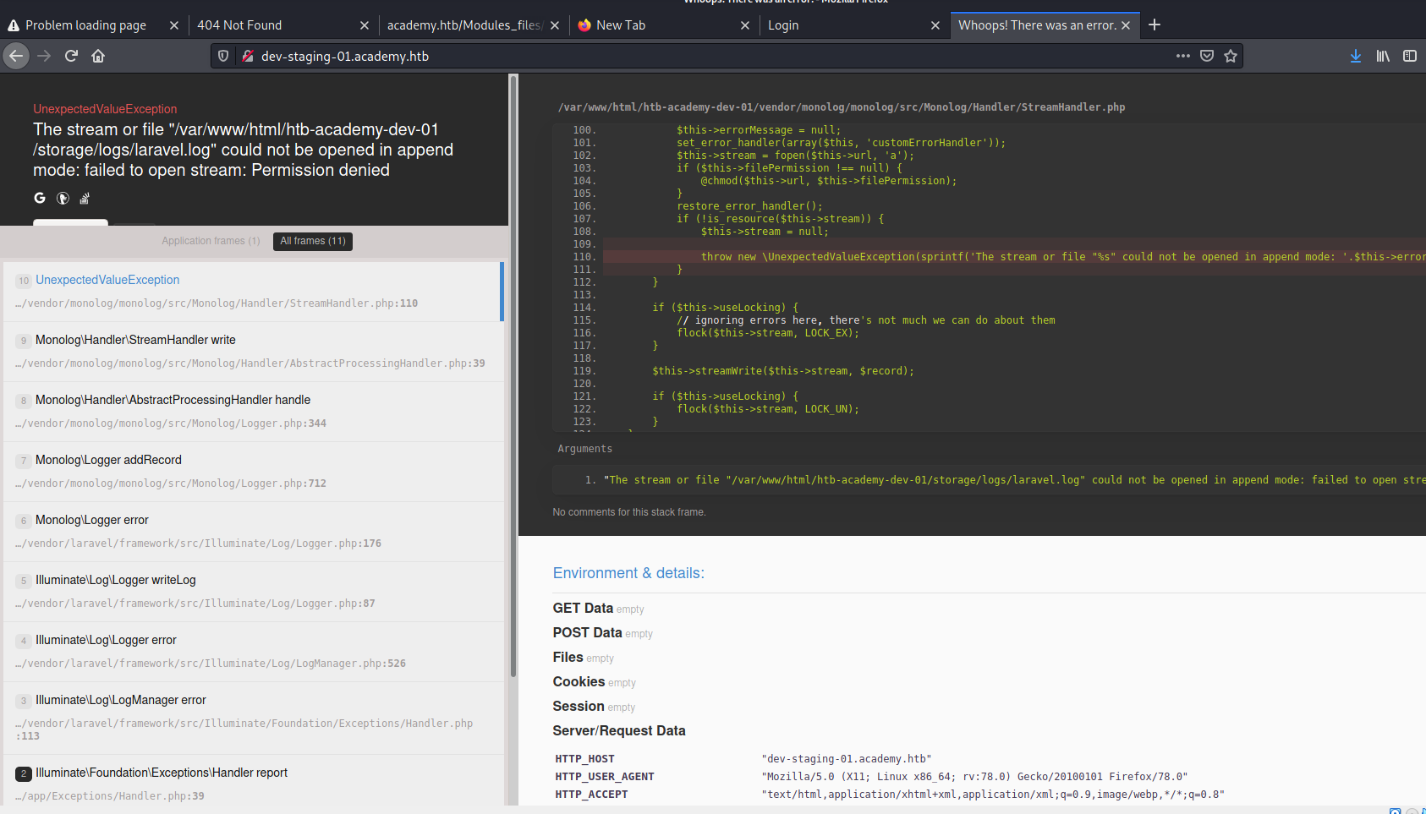Switch to the 404 Not Found tab
This screenshot has height=814, width=1426.
[239, 25]
